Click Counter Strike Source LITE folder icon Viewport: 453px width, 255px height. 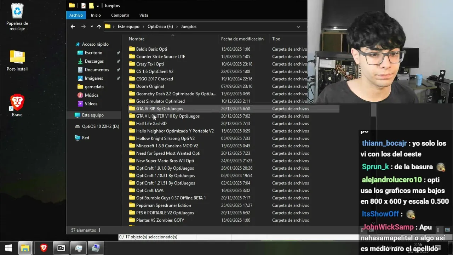(x=132, y=57)
